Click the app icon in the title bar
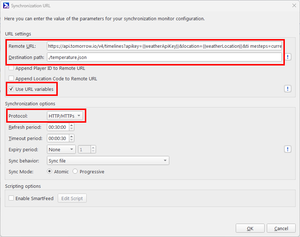This screenshot has height=237, width=300. click(x=6, y=6)
